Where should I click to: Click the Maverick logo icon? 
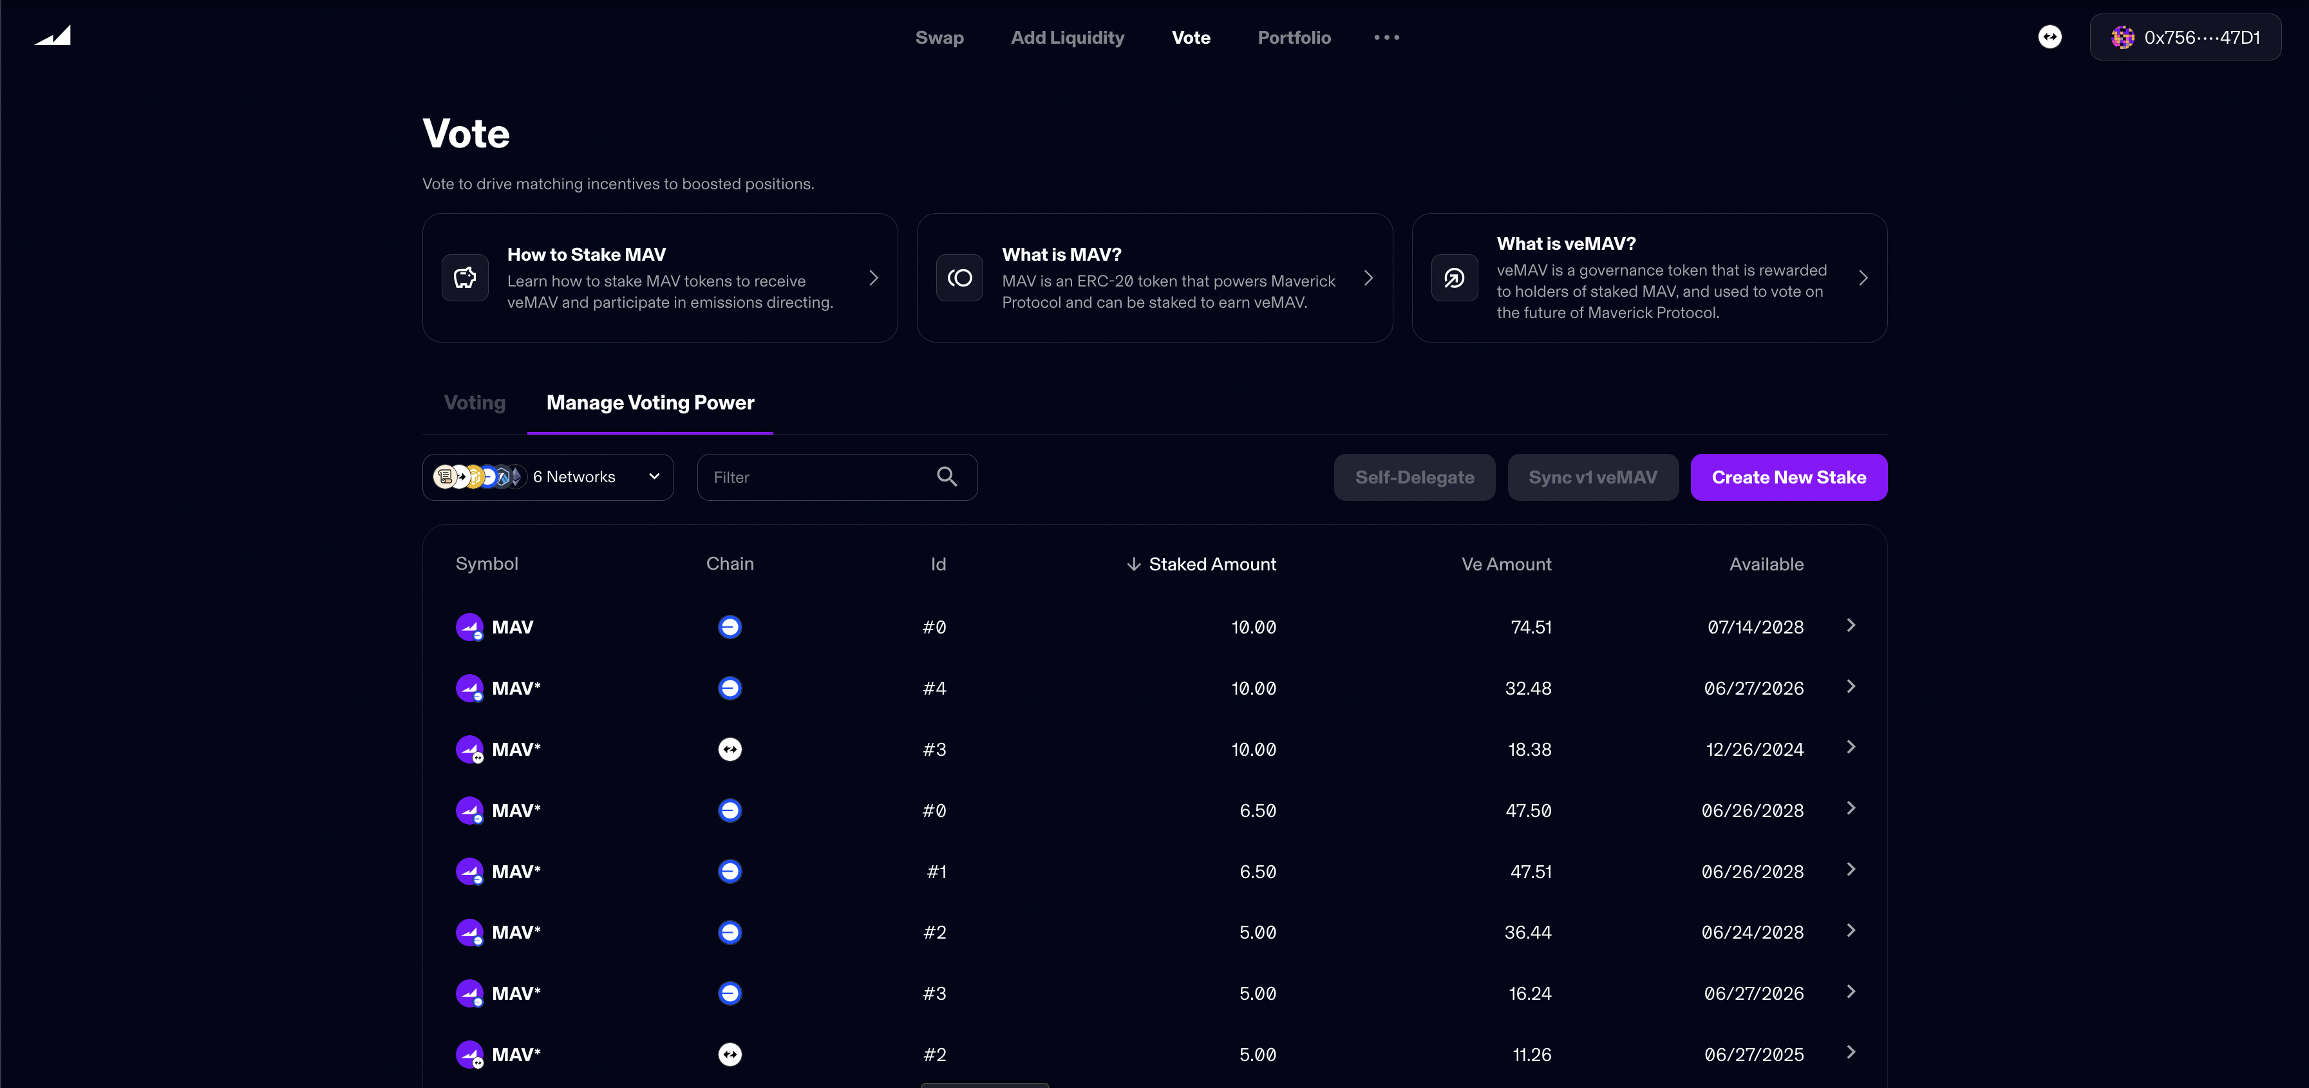[53, 36]
